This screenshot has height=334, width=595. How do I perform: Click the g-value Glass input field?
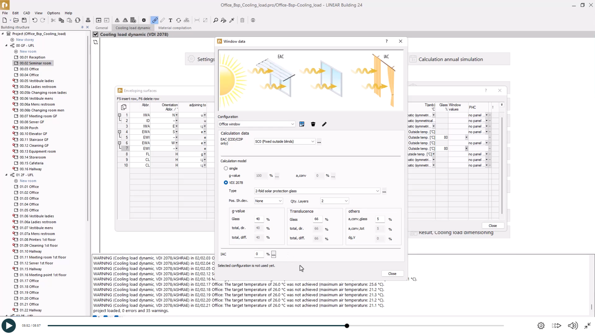(259, 219)
